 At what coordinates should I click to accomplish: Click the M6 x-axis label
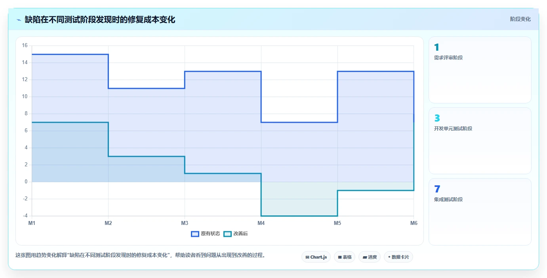coord(414,223)
